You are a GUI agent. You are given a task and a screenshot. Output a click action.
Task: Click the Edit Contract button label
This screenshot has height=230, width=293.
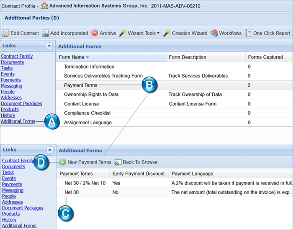[25, 33]
